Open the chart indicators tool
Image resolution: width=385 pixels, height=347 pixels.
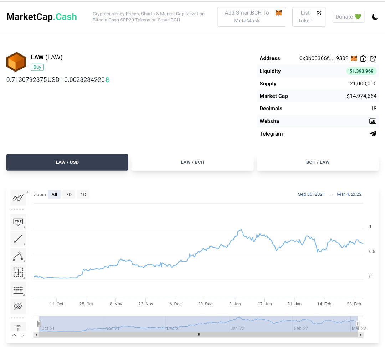18,198
